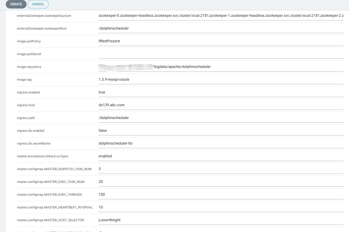
Task: Change the ingress.tls.enabled false field
Action: (x=220, y=131)
